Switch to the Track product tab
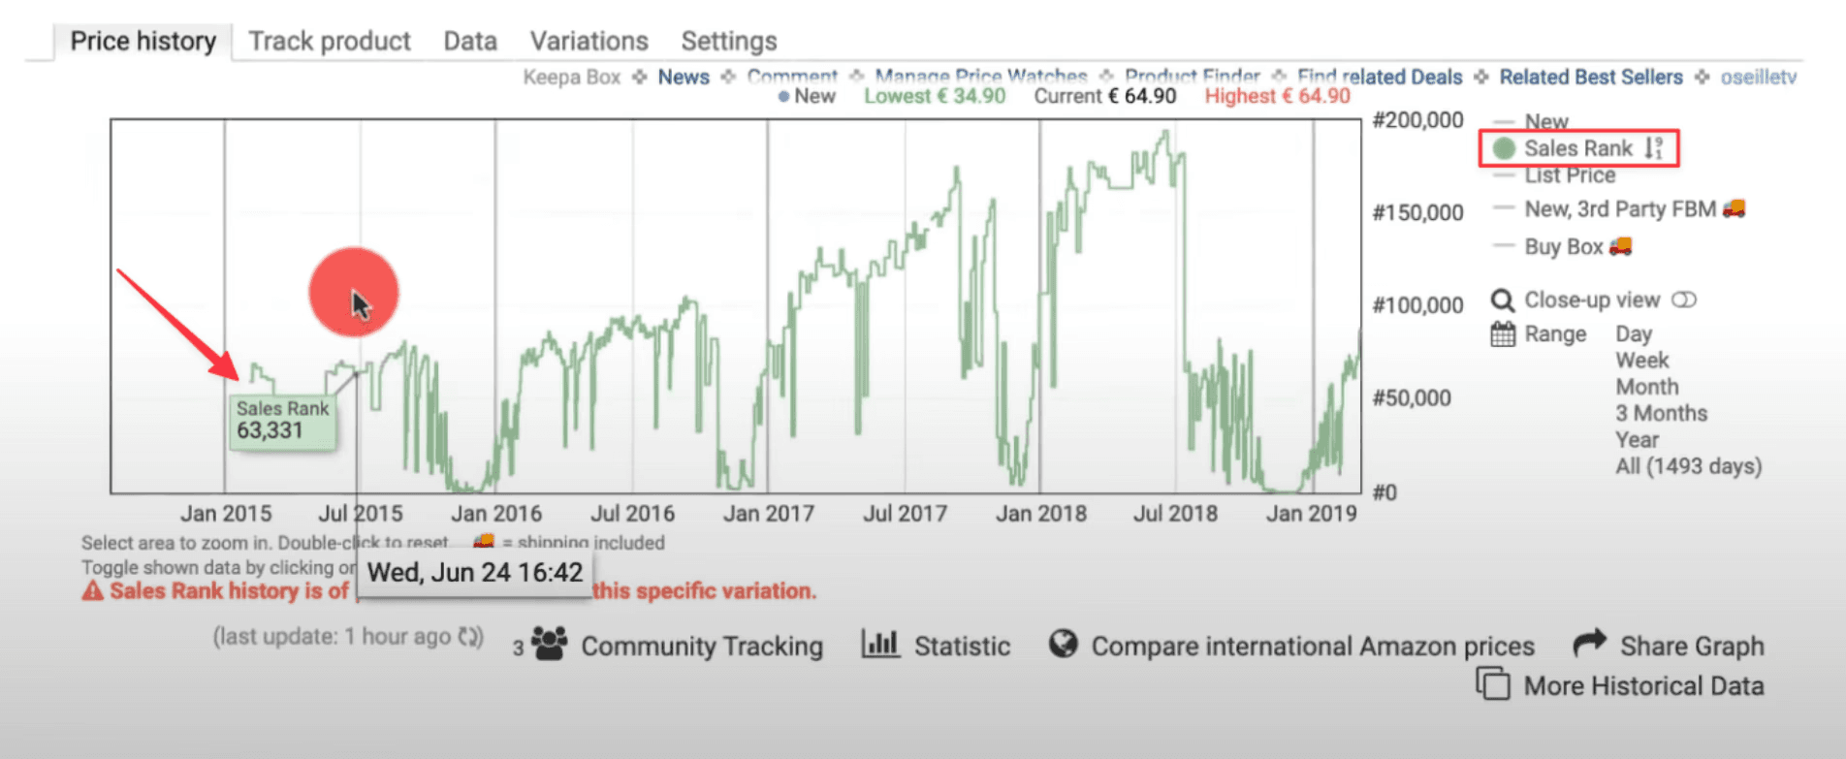 [330, 42]
